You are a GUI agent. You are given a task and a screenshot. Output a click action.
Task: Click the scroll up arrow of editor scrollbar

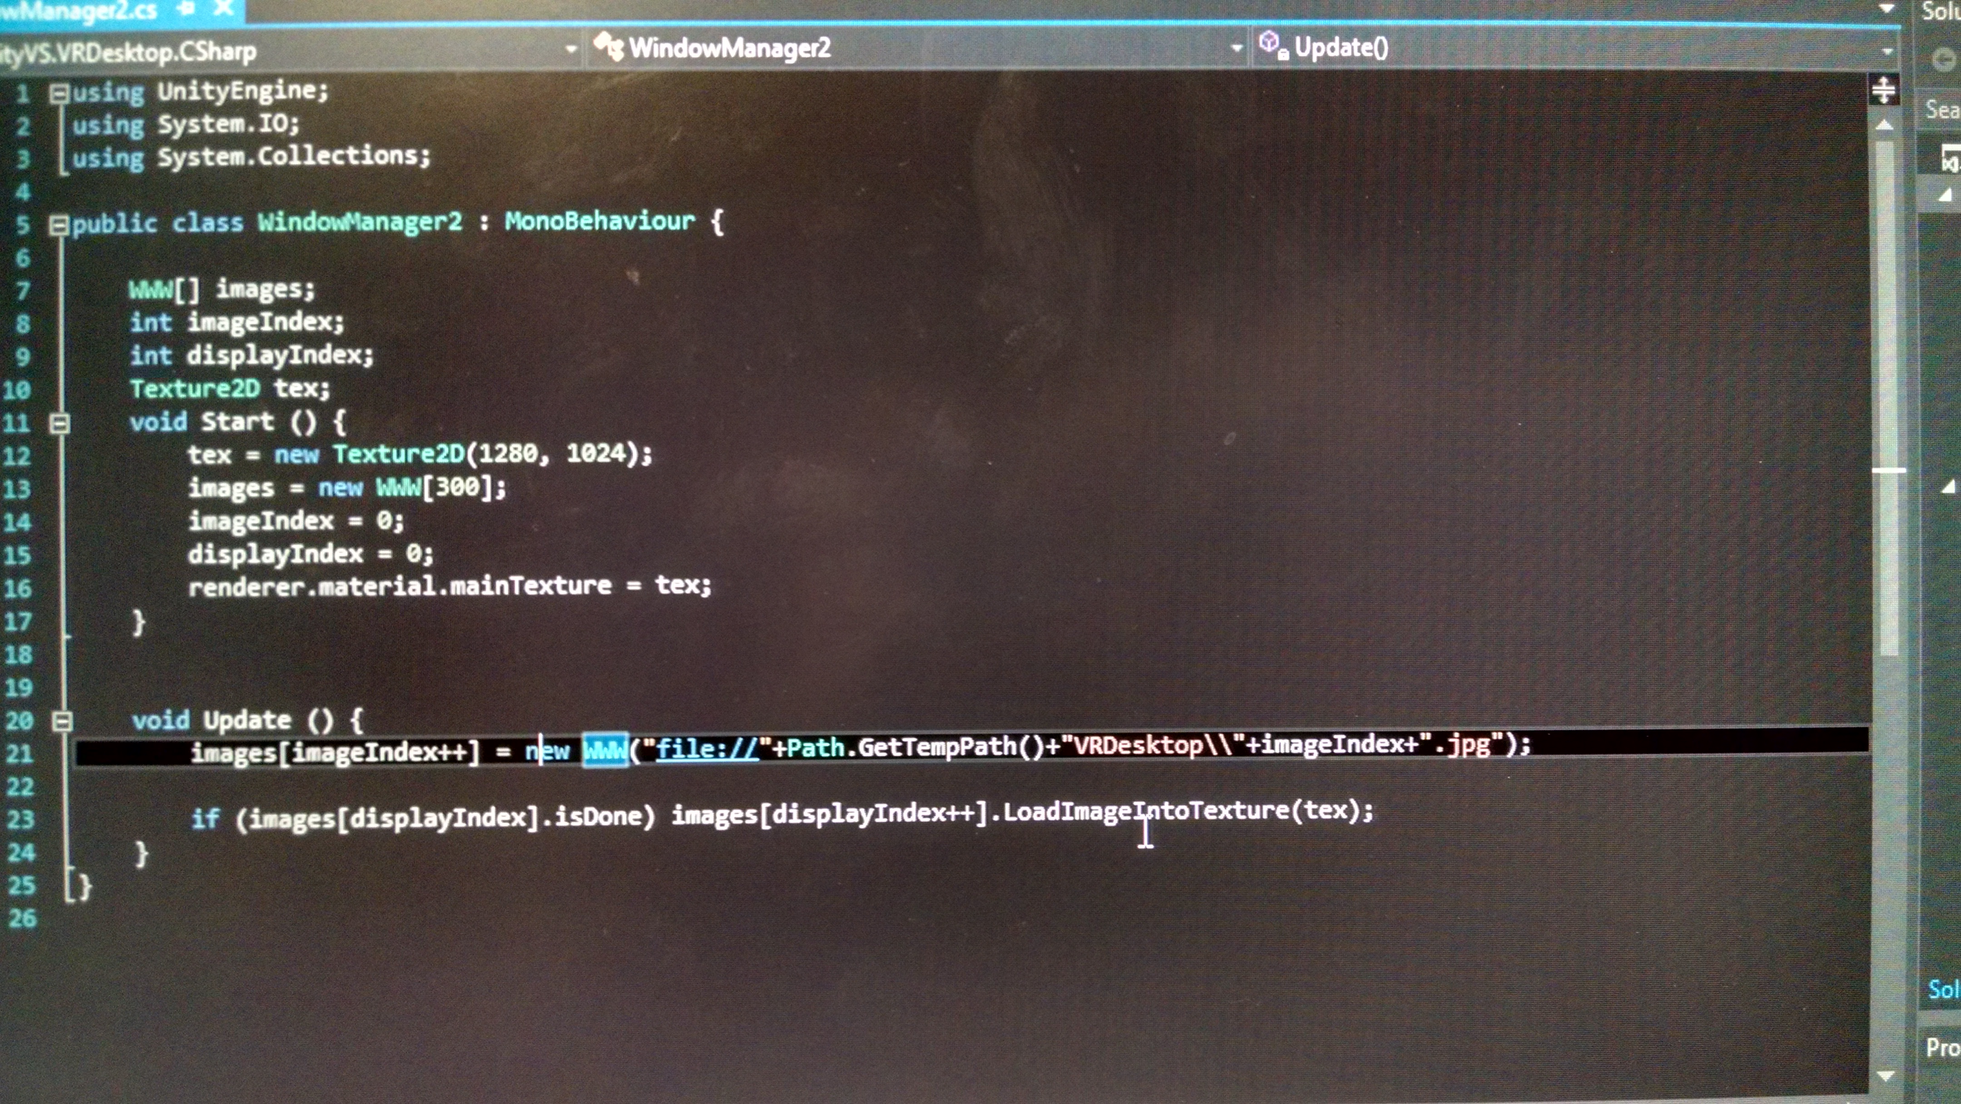tap(1884, 125)
